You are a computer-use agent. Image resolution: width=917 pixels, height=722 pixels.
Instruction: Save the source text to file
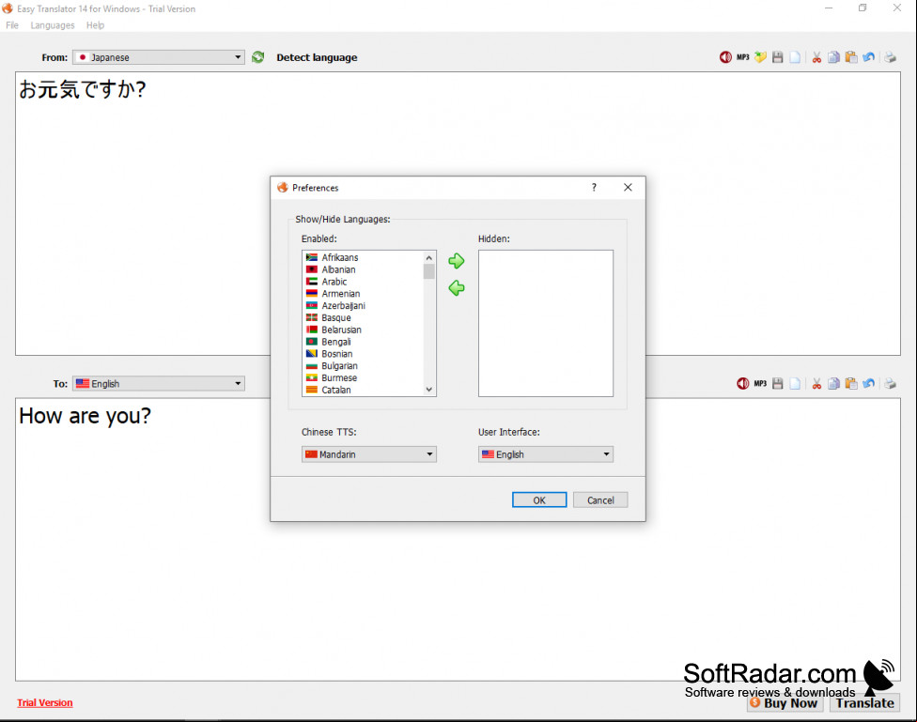click(x=777, y=57)
